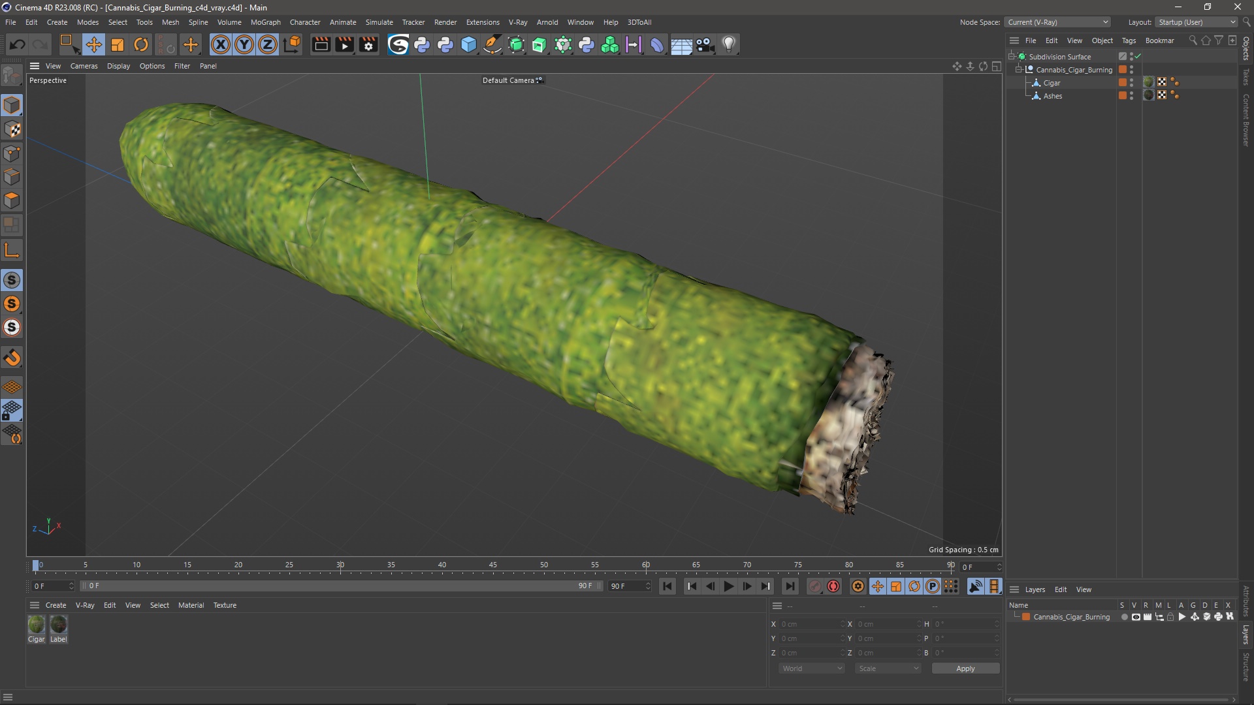
Task: Open the Simulate menu
Action: 379,22
